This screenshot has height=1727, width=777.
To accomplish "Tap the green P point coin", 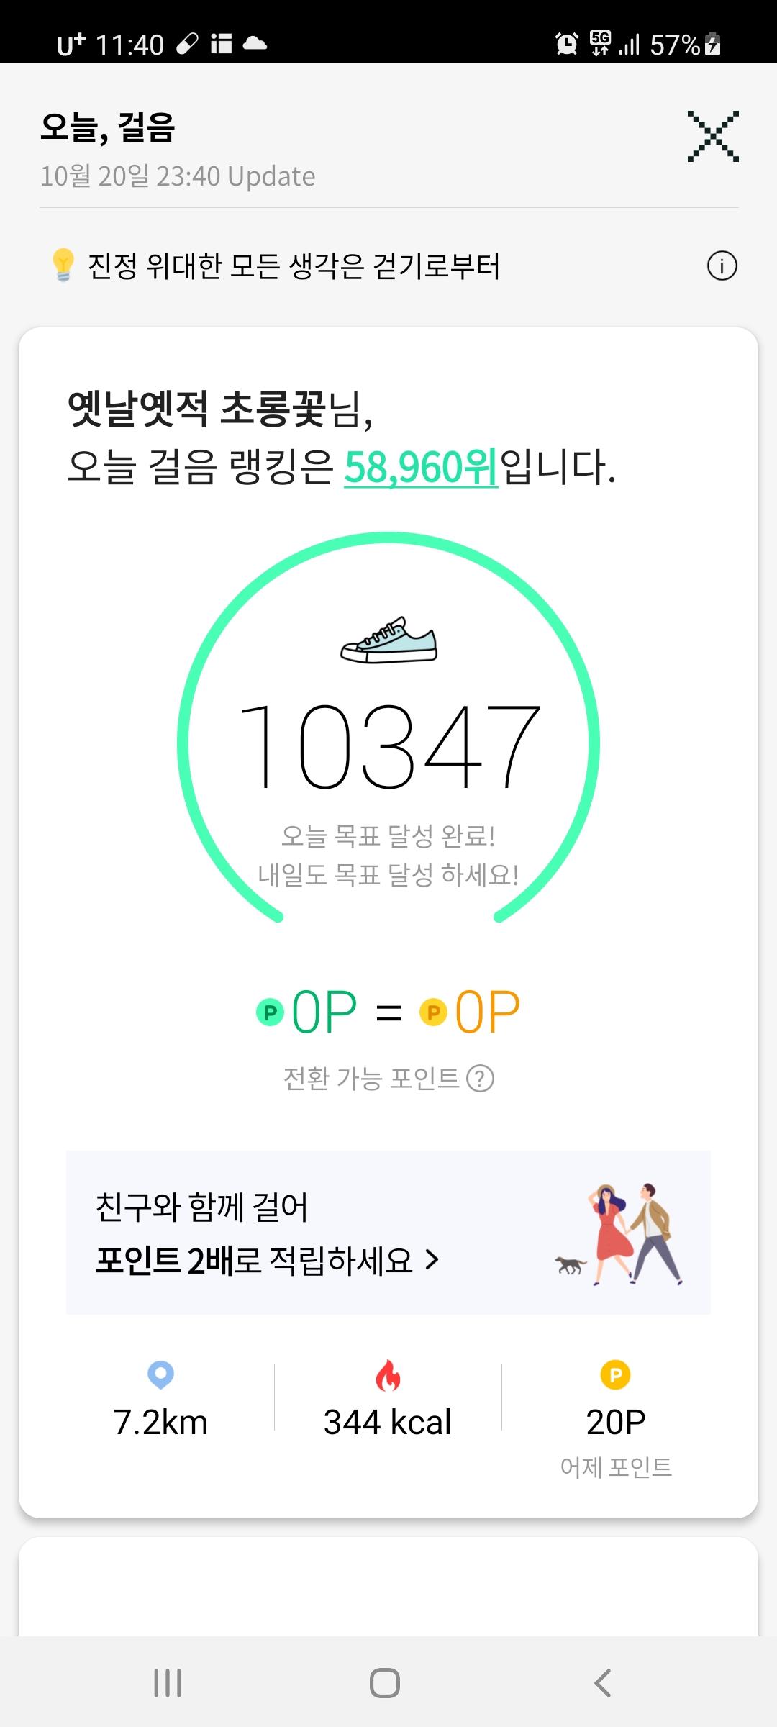I will 271,1013.
